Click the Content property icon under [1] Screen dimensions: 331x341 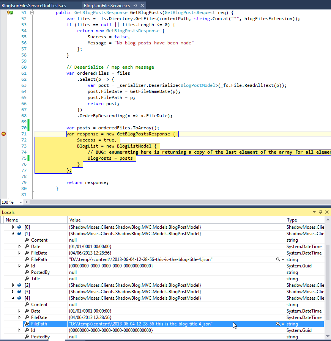click(x=27, y=240)
